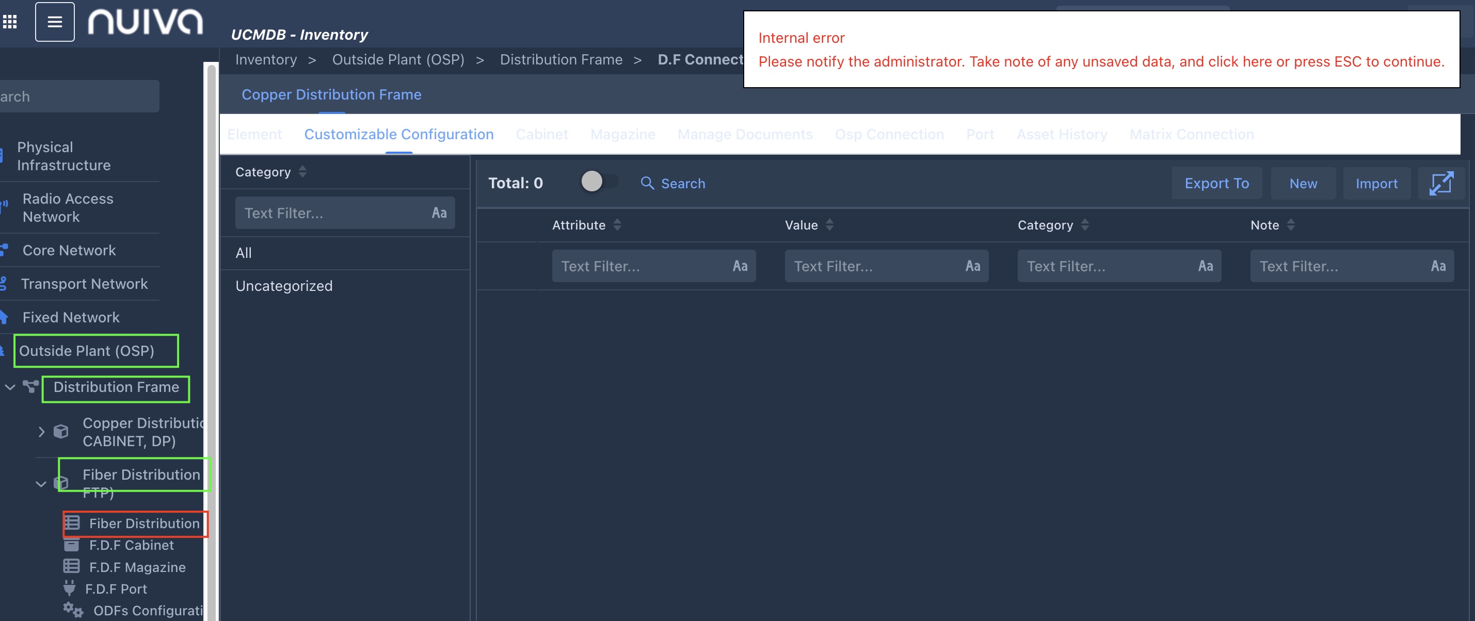This screenshot has width=1475, height=621.
Task: Collapse the Distribution Frame tree node
Action: click(x=10, y=387)
